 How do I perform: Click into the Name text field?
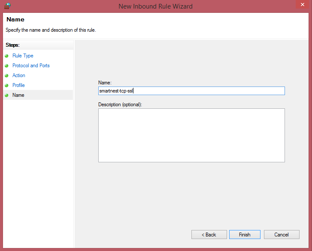pos(191,91)
